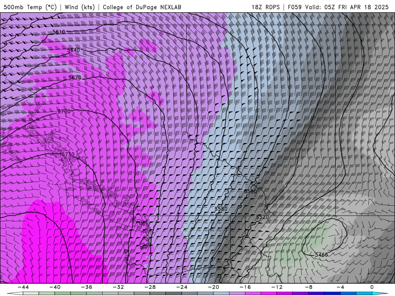
Task: Click the -36 colorbar tick label
Action: pos(86,287)
